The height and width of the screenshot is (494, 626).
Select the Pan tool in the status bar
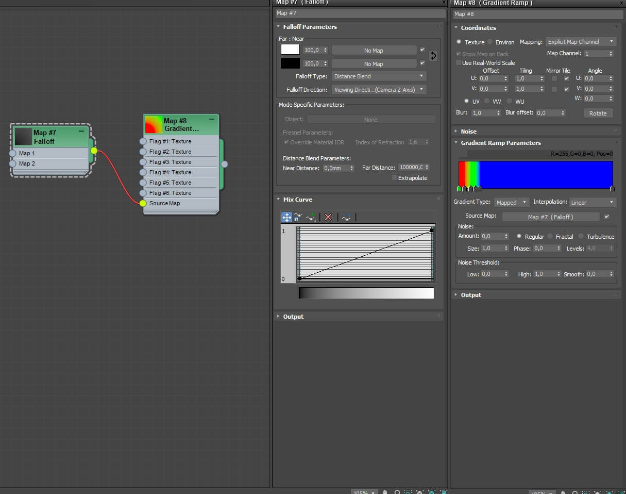click(385, 491)
